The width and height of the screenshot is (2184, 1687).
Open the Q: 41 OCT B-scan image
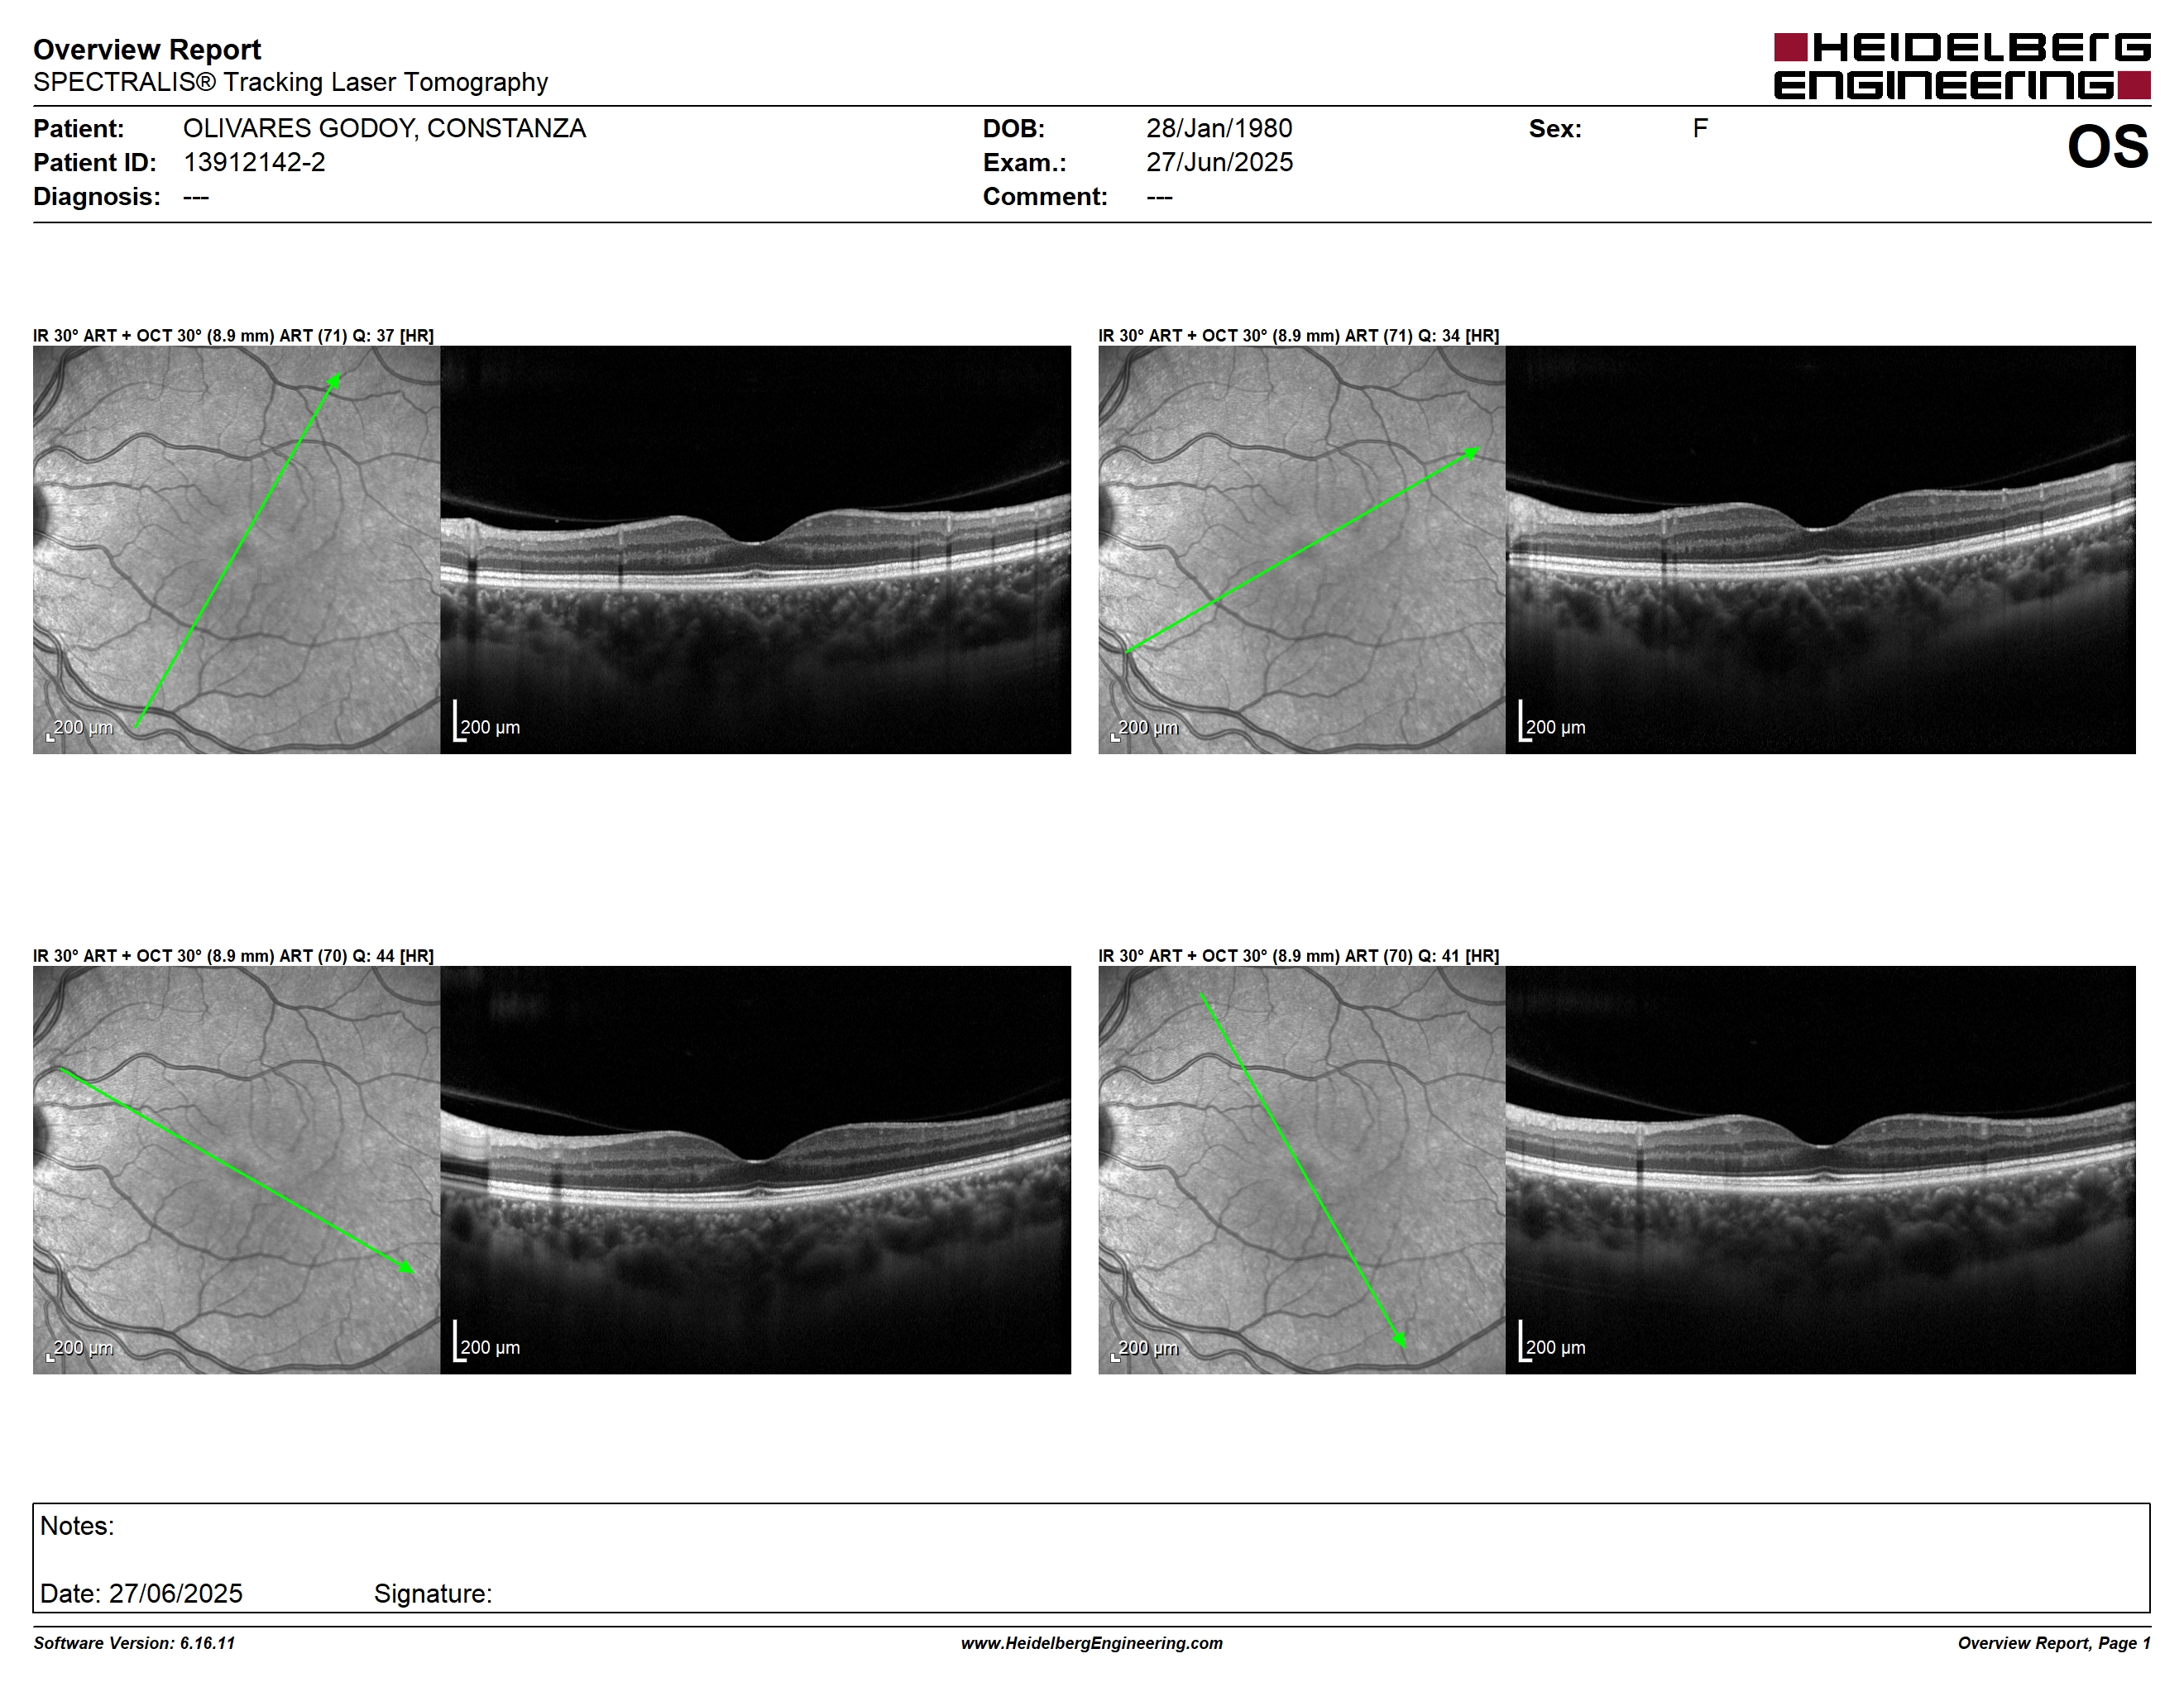(1821, 1169)
